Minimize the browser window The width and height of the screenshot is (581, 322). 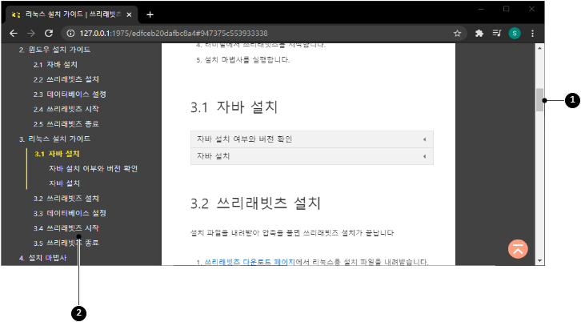[481, 9]
